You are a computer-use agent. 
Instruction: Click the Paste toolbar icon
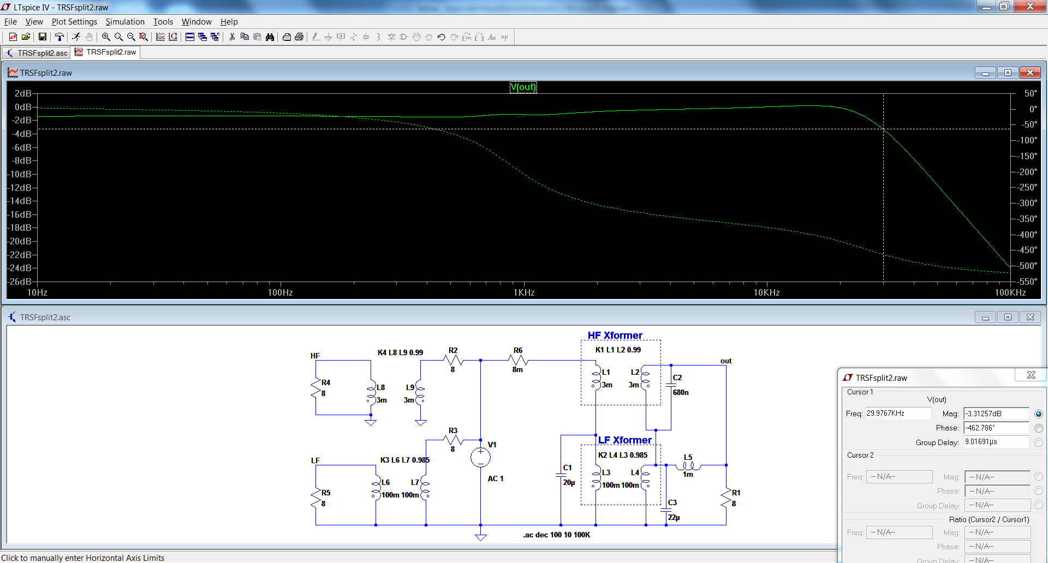point(257,37)
